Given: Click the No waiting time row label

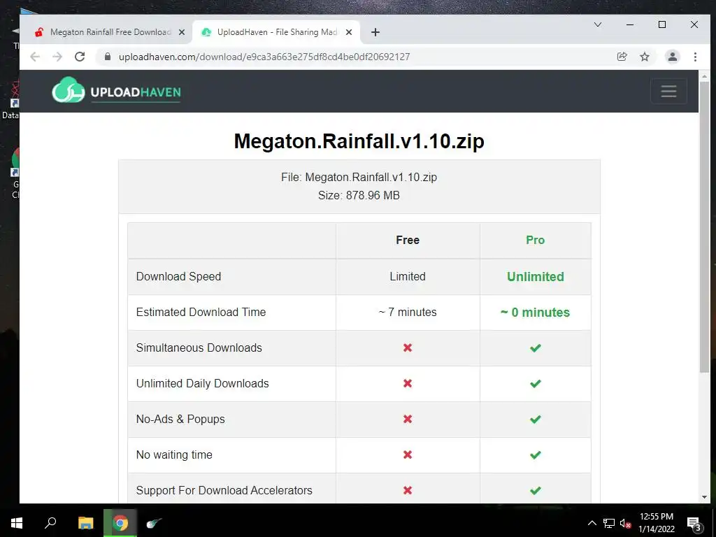Looking at the screenshot, I should pos(174,454).
